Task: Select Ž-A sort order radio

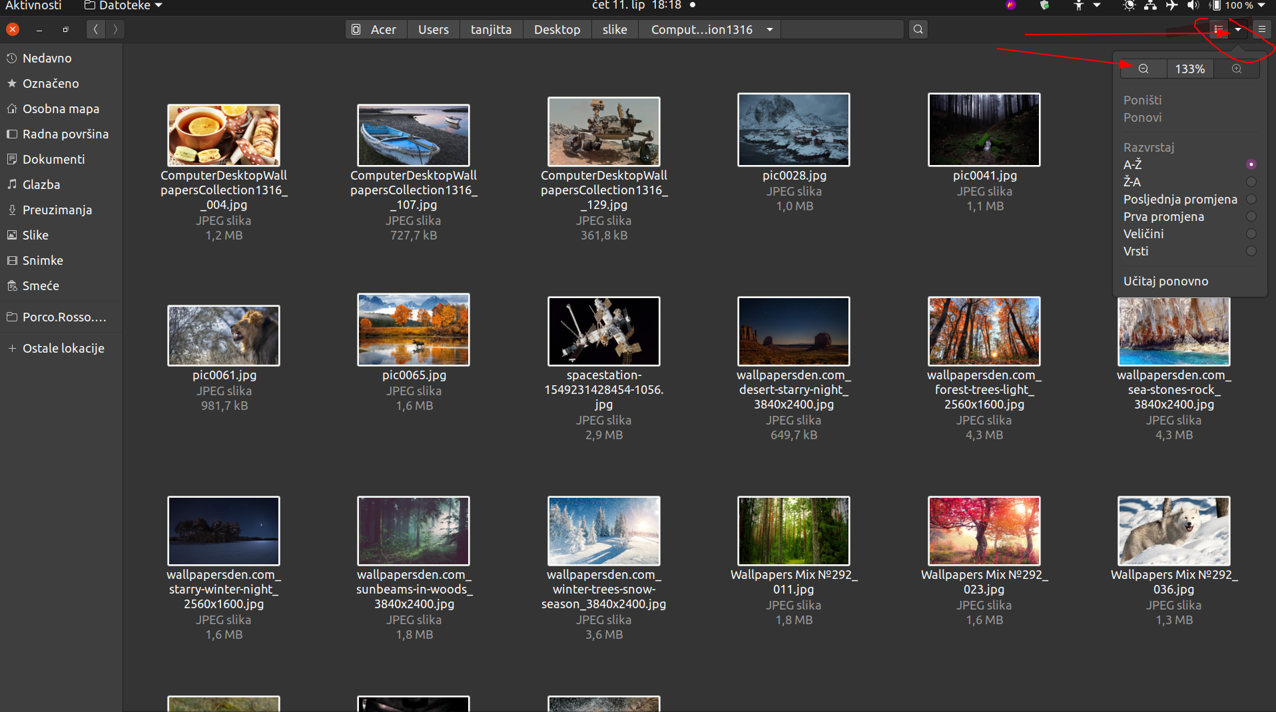Action: [x=1251, y=182]
